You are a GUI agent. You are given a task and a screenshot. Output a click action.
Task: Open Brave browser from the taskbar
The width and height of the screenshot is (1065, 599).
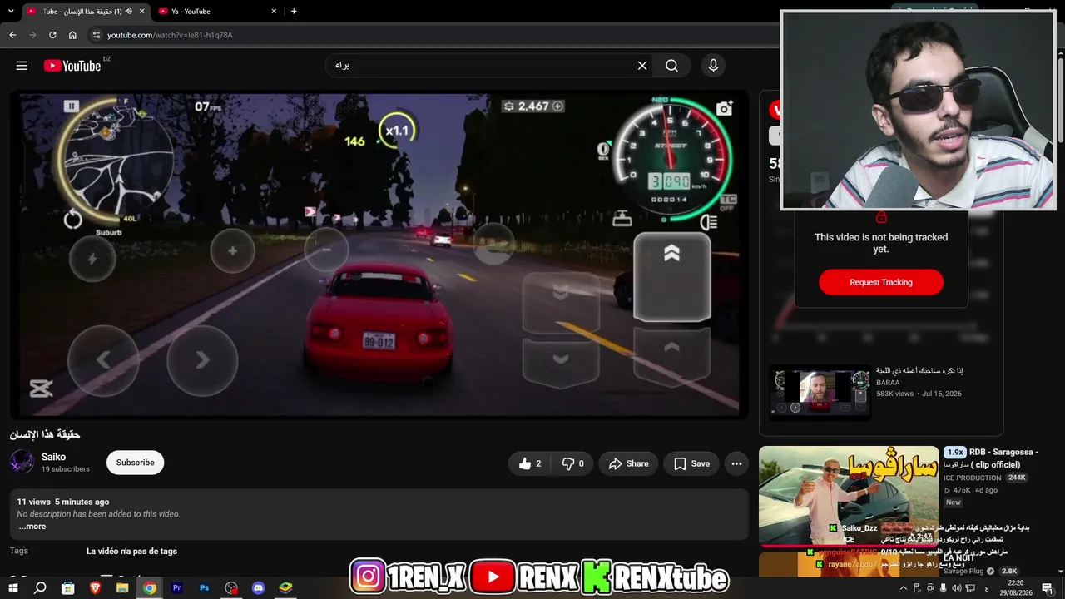click(95, 588)
